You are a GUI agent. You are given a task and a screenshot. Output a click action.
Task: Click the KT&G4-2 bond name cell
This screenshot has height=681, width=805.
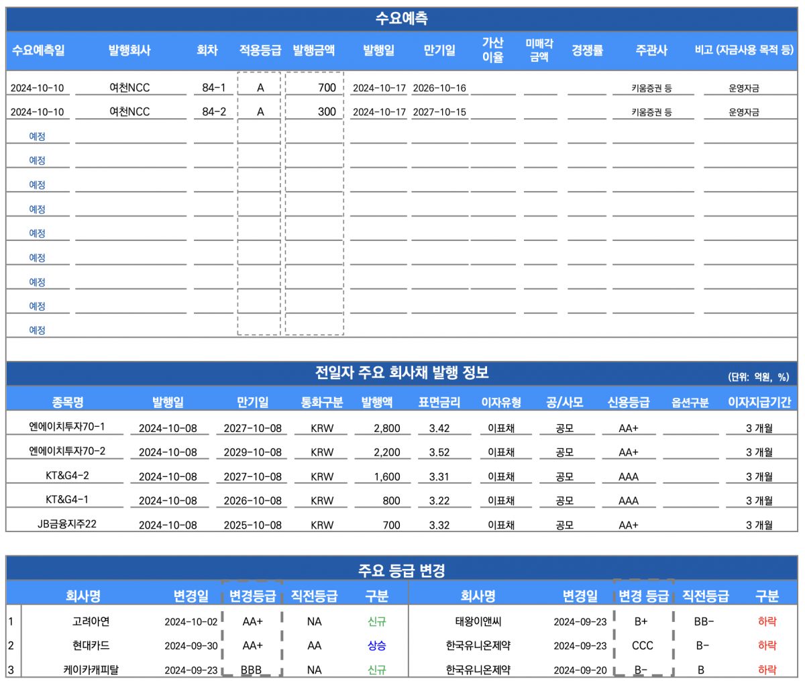[67, 476]
